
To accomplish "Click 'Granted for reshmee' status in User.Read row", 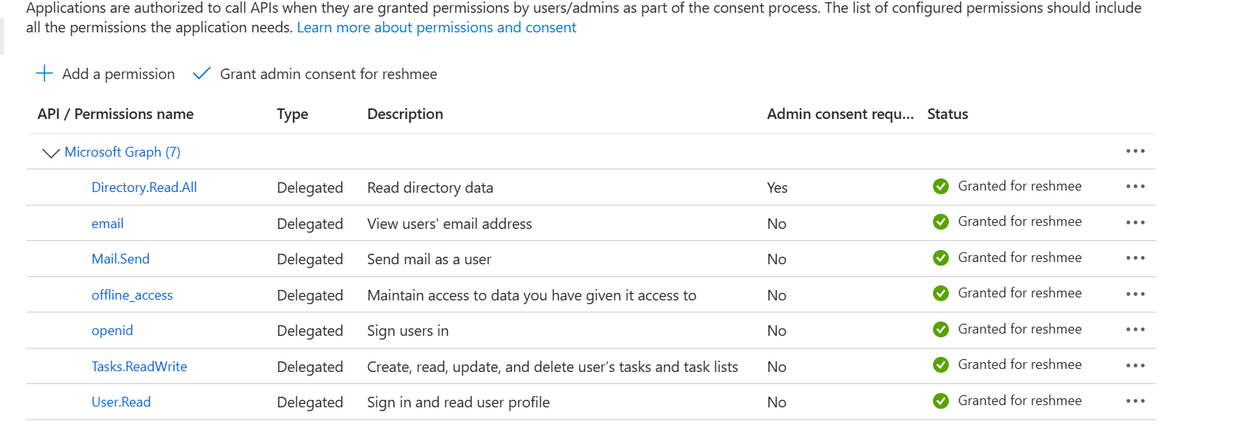I will (1020, 401).
